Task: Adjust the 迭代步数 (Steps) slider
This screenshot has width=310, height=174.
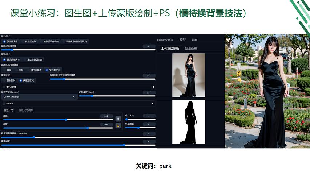Action: coord(117,96)
